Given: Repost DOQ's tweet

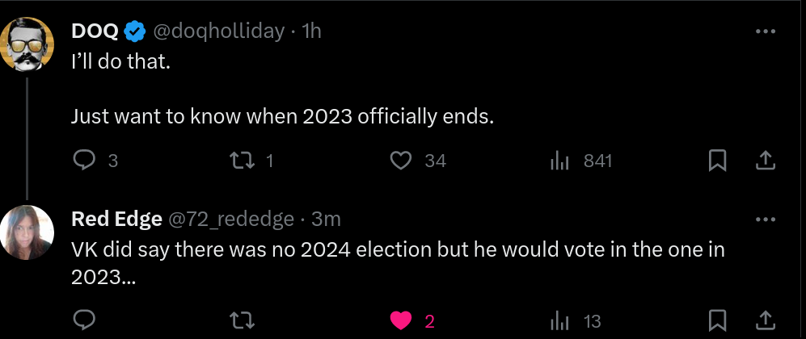Looking at the screenshot, I should [x=241, y=161].
